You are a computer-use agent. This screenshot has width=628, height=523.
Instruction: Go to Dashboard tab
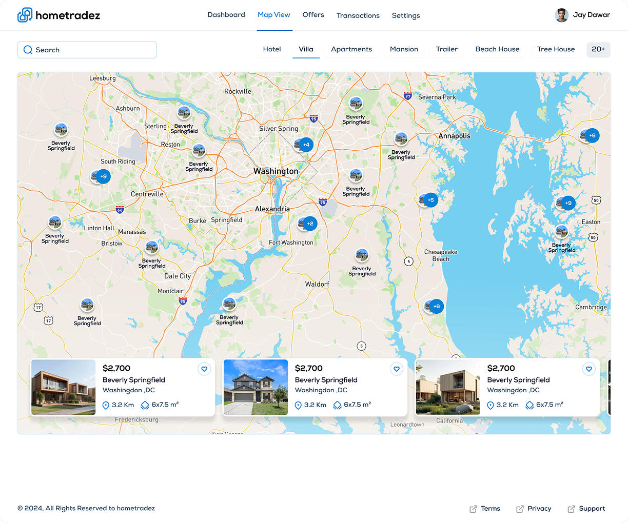click(226, 15)
